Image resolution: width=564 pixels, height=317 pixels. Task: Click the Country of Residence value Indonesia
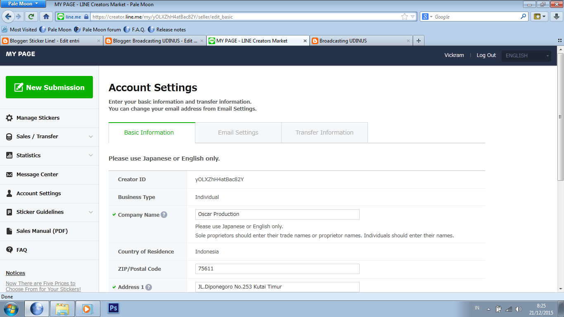tap(207, 252)
